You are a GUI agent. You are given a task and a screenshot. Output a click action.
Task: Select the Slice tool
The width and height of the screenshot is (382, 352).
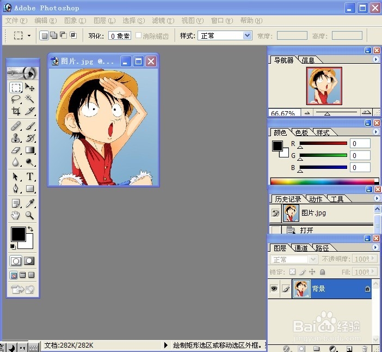click(x=30, y=111)
